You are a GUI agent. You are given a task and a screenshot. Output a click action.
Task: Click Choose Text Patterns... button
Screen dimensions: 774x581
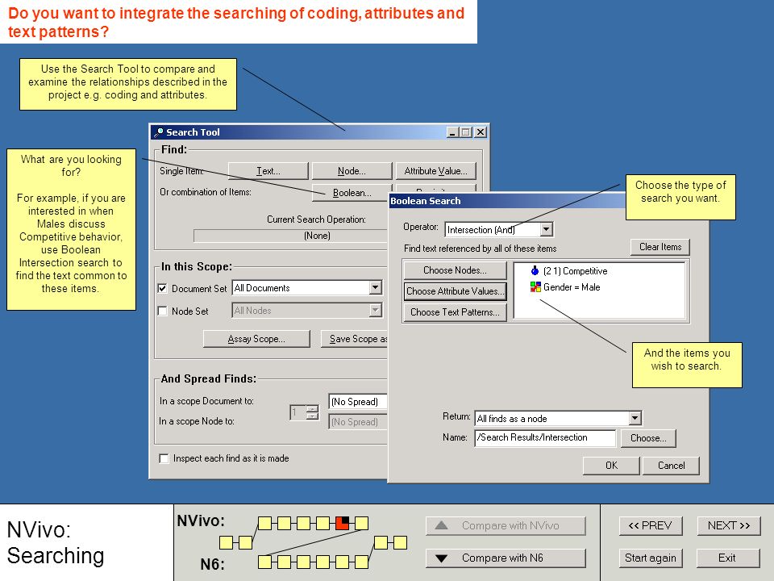tap(455, 312)
